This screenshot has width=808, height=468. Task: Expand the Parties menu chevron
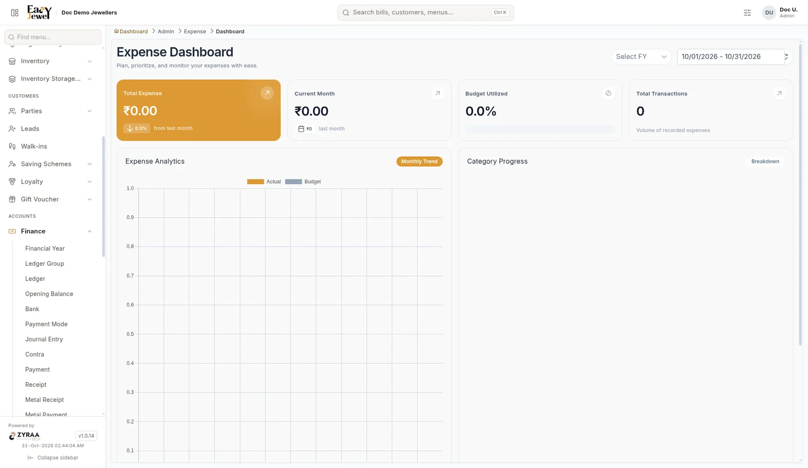click(89, 111)
